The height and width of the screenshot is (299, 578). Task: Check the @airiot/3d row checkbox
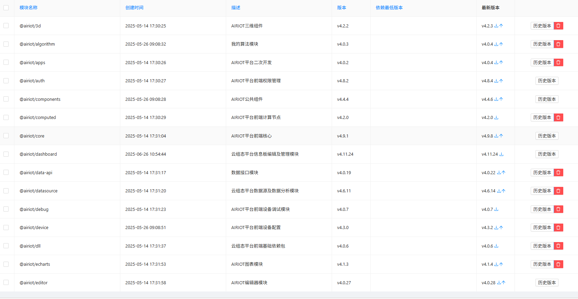pos(6,26)
